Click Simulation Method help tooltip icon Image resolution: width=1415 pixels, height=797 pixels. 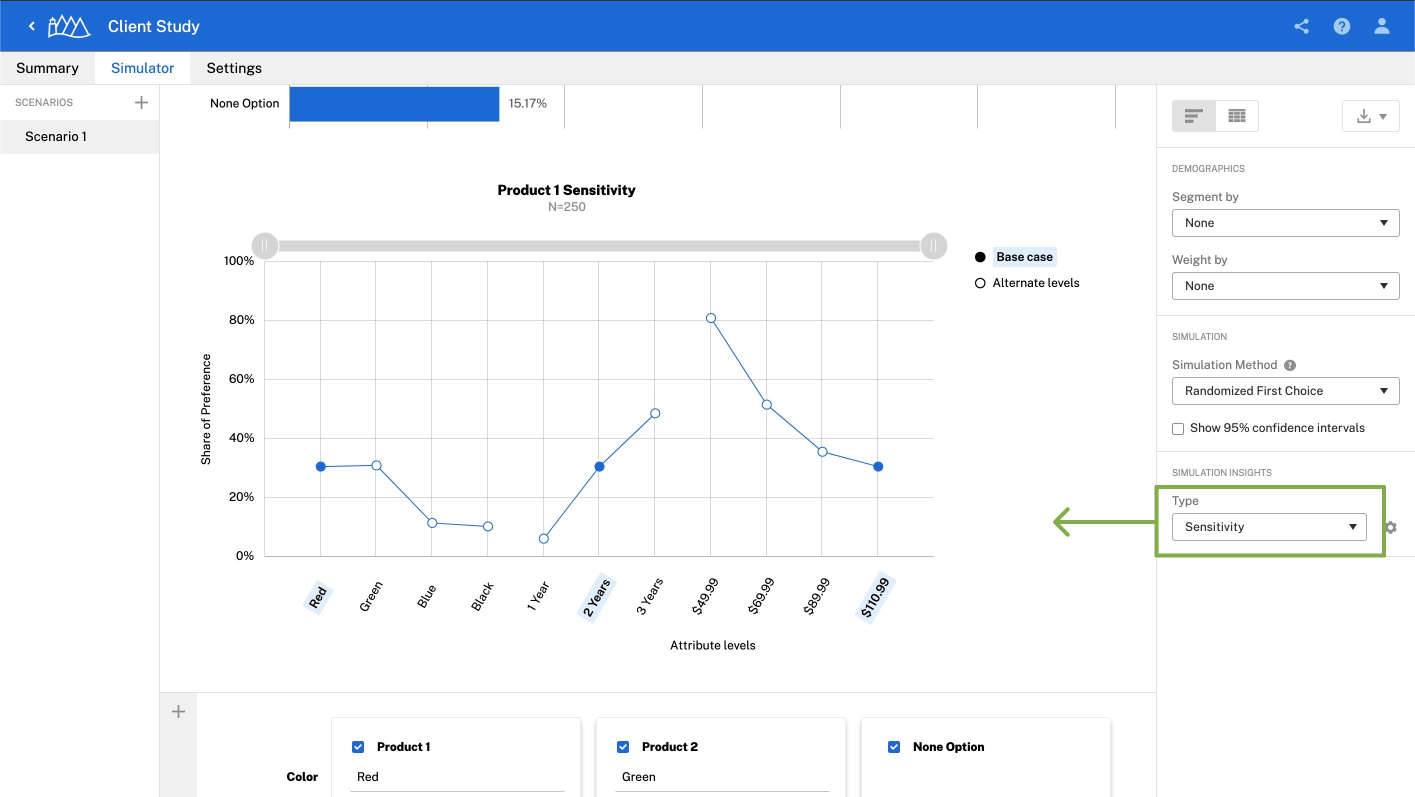pos(1290,365)
